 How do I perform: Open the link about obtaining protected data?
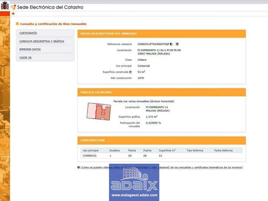(x=161, y=167)
